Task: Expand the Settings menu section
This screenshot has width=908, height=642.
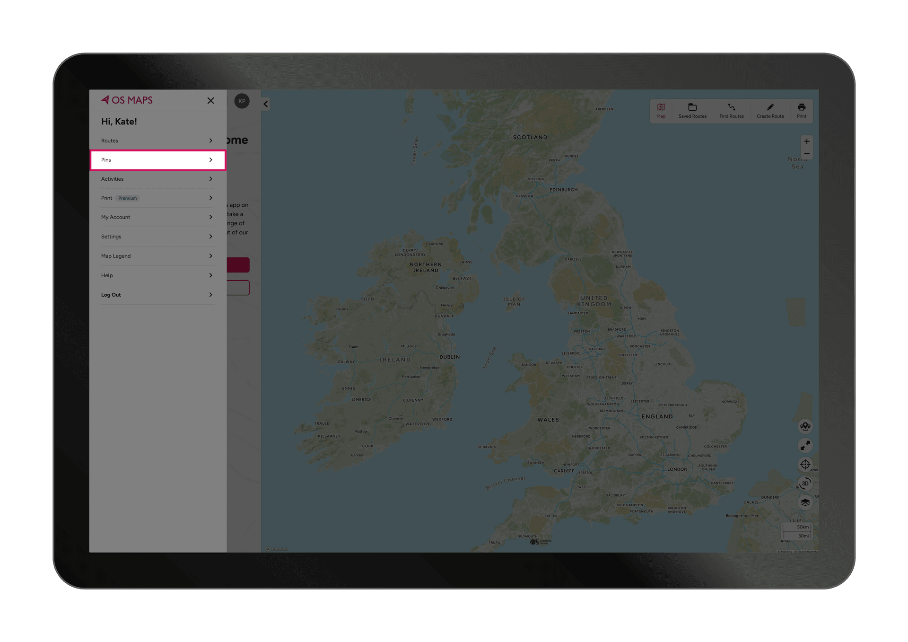Action: coord(157,237)
